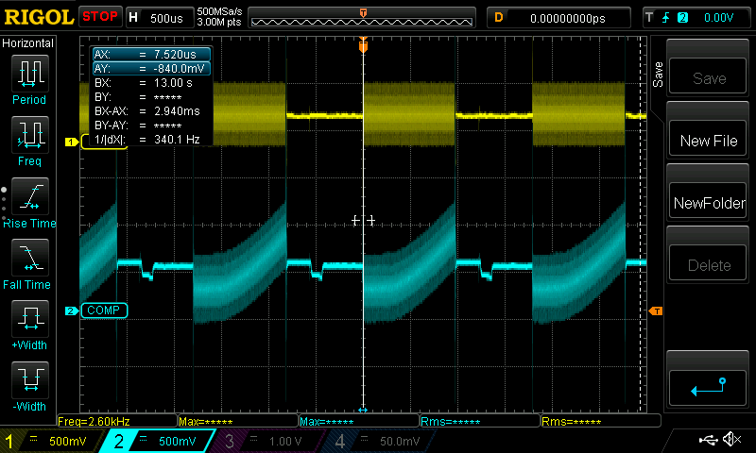Toggle channel 2 500mV indicator
The height and width of the screenshot is (453, 756).
tap(159, 441)
